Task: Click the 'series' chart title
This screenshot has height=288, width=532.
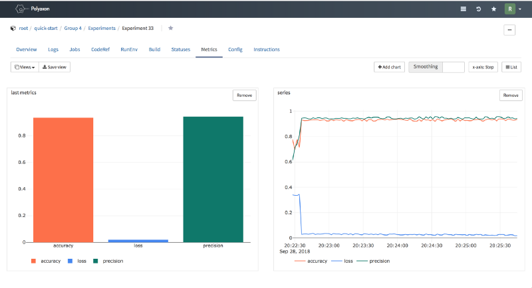Action: coord(284,92)
